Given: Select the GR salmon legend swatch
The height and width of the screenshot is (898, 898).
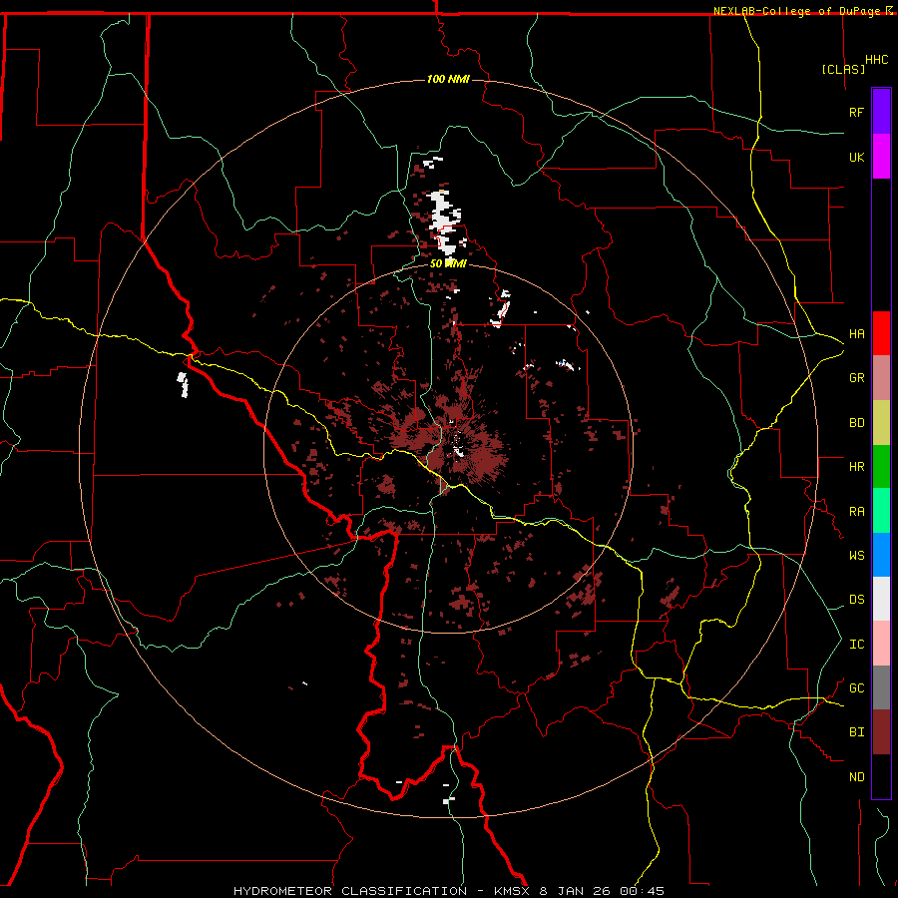Looking at the screenshot, I should 881,378.
